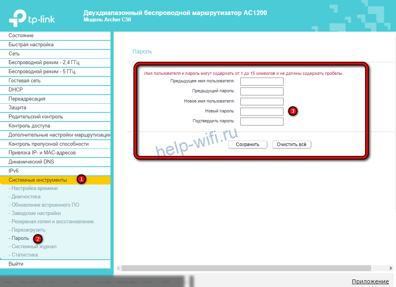The height and width of the screenshot is (287, 396).
Task: Focus the Предыдущий пароль field
Action: 262,91
